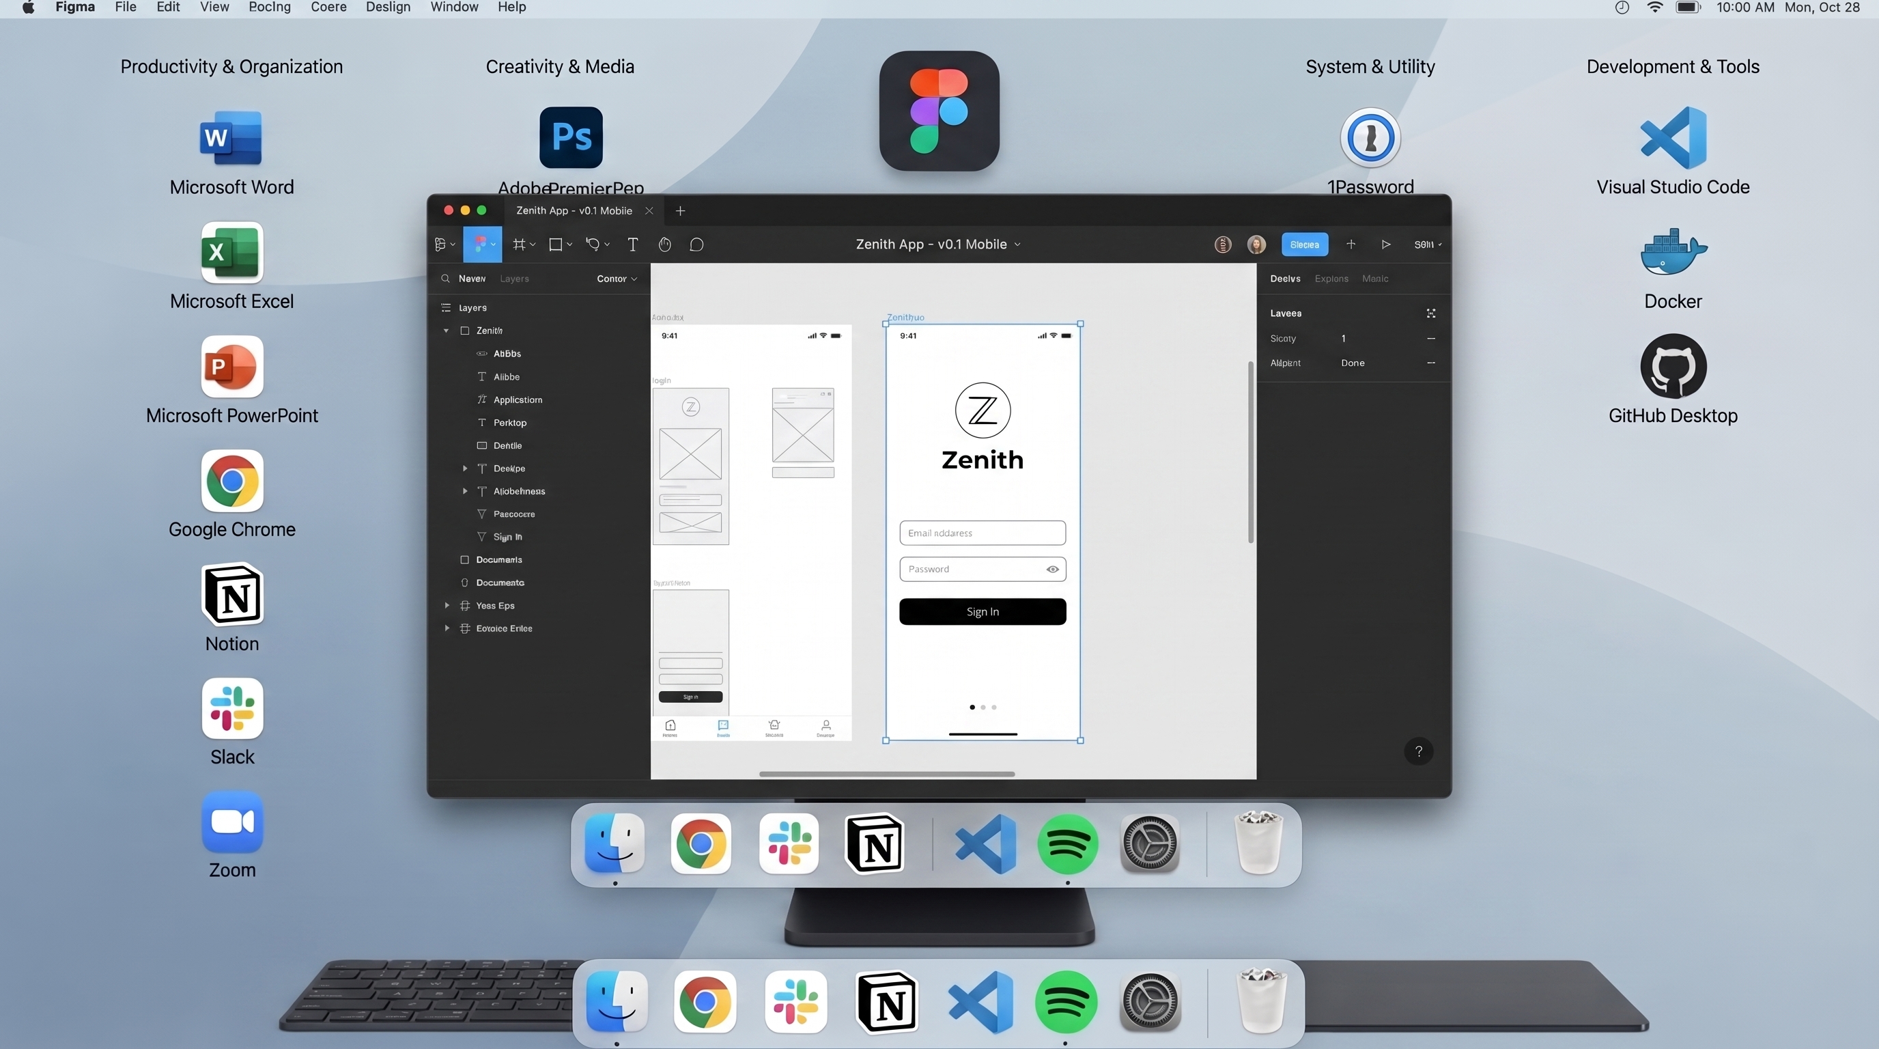Click the blue Share button in toolbar
The image size is (1879, 1049).
tap(1304, 244)
